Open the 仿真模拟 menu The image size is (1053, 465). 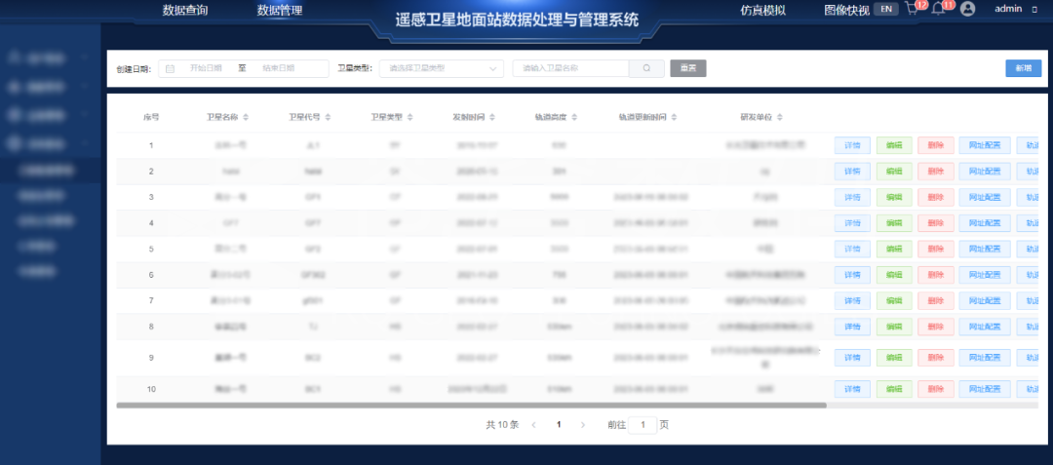762,11
